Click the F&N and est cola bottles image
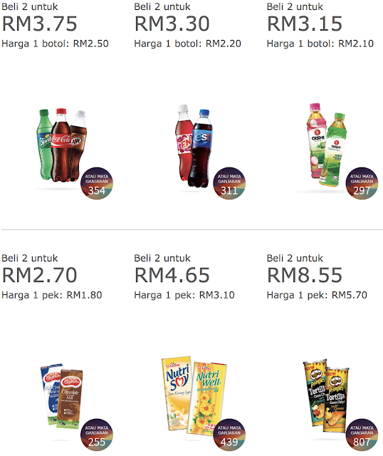 pyautogui.click(x=194, y=146)
